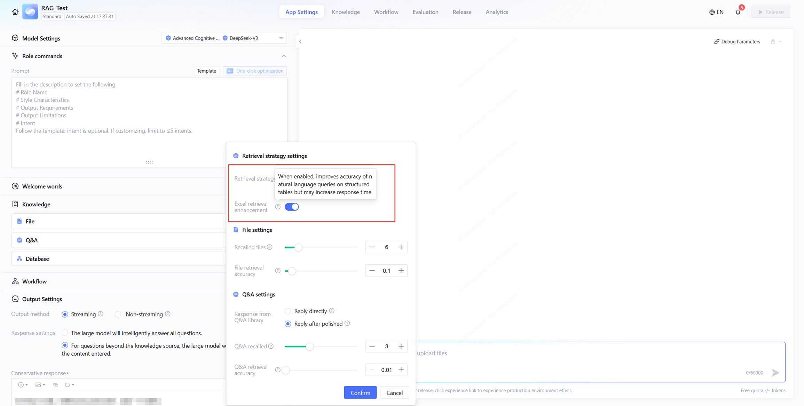Select Non-streaming output method
804x406 pixels.
coord(118,314)
